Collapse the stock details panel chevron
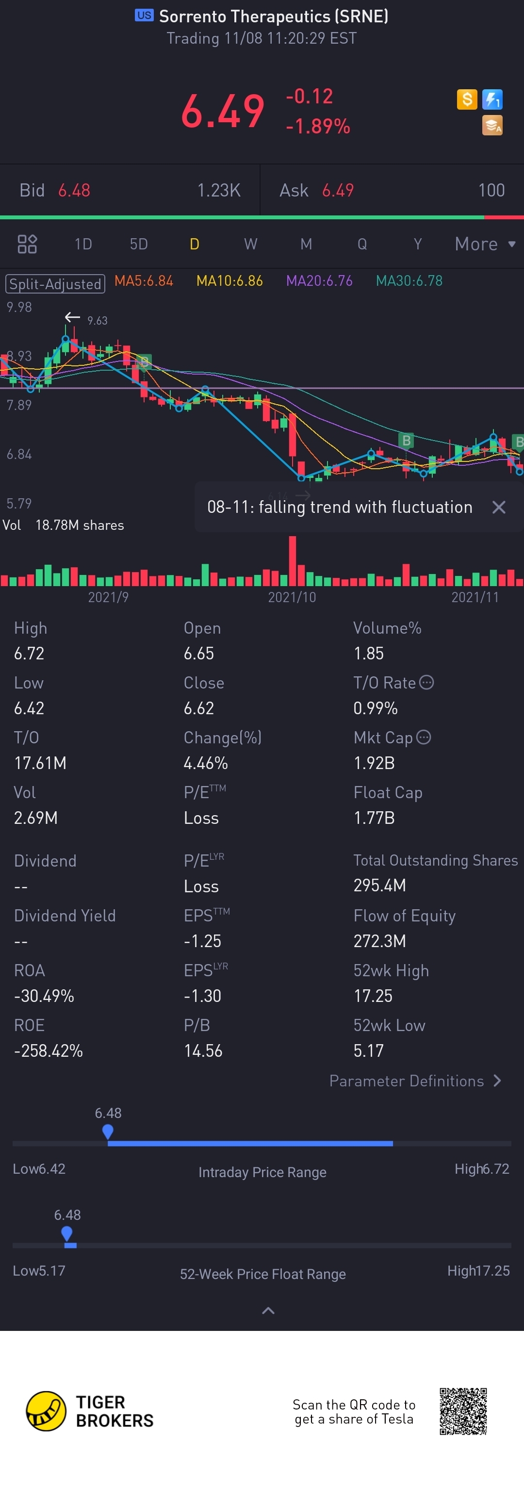524x1492 pixels. [x=268, y=1311]
